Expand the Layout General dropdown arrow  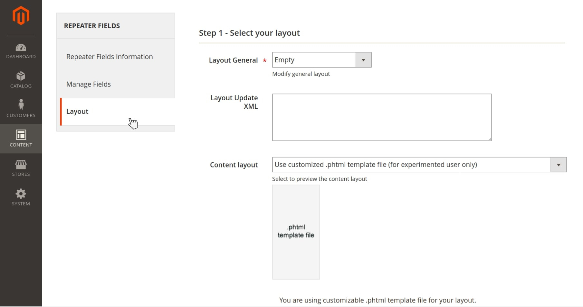coord(363,60)
